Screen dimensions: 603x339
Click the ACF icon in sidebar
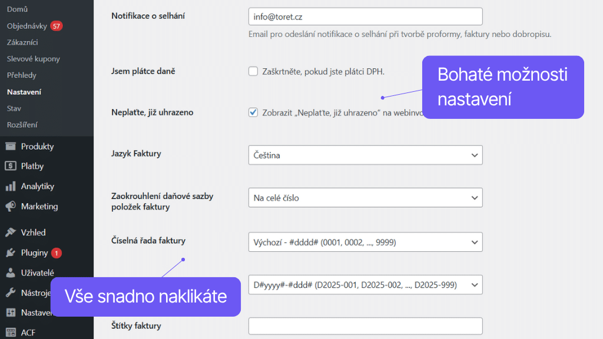pyautogui.click(x=11, y=333)
